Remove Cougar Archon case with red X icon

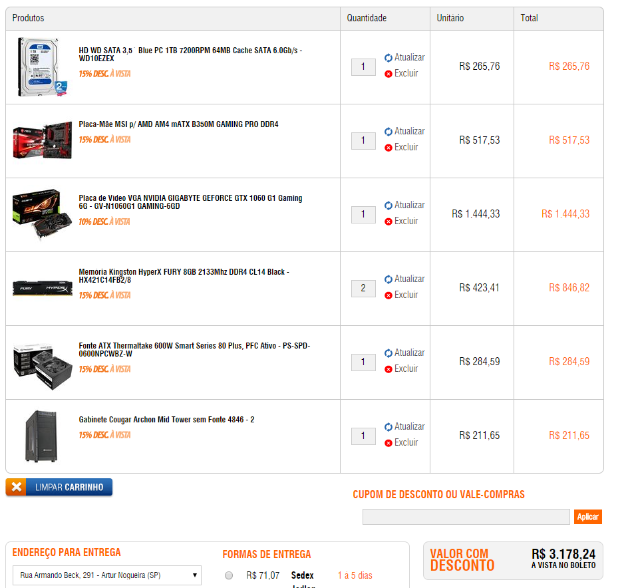389,443
